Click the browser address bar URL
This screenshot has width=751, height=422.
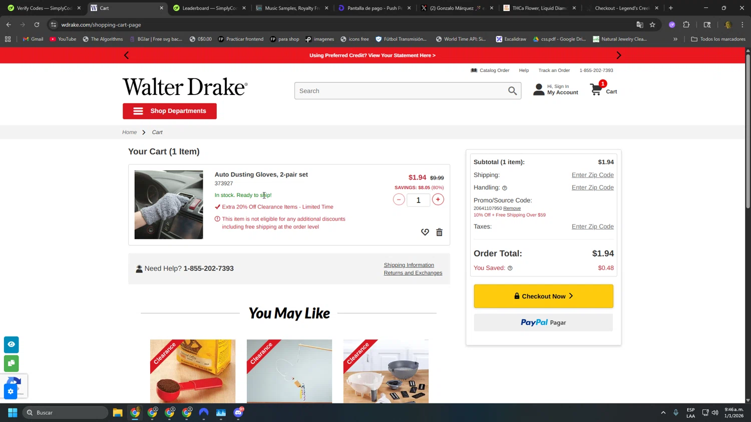(x=101, y=24)
